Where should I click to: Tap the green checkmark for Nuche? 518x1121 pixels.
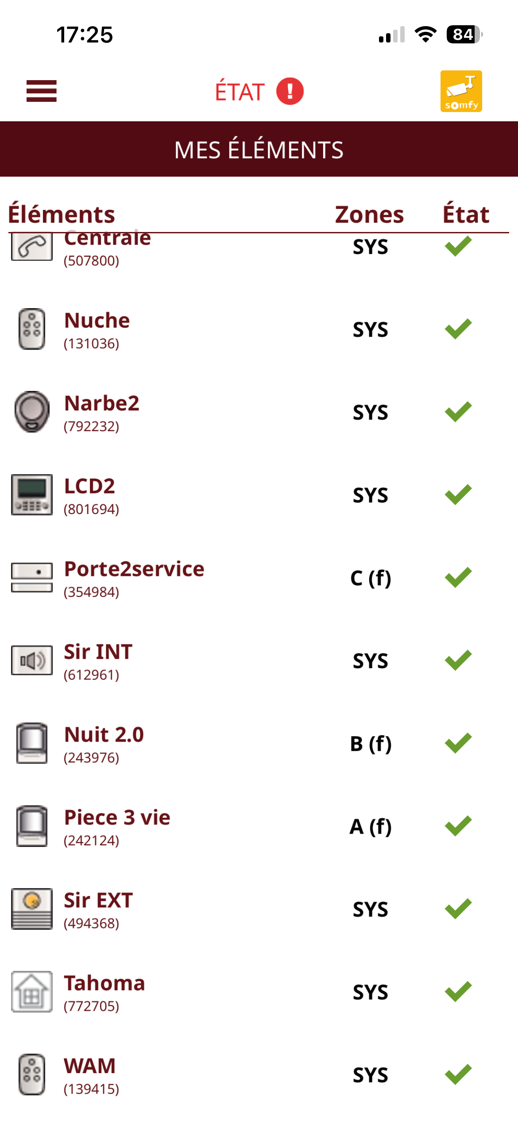458,329
